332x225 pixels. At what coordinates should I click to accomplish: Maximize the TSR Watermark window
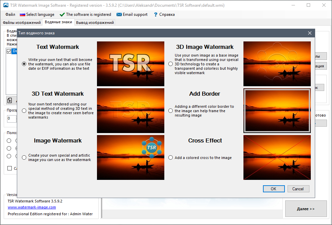coord(308,5)
